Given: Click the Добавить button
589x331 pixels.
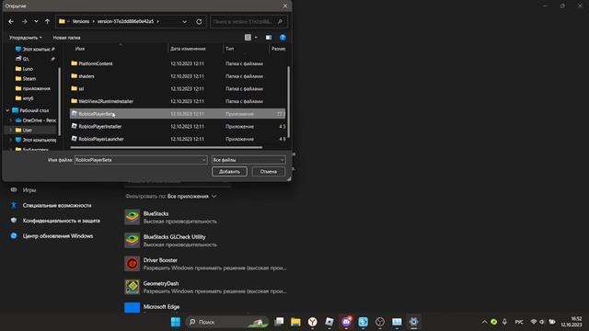Looking at the screenshot, I should point(229,172).
